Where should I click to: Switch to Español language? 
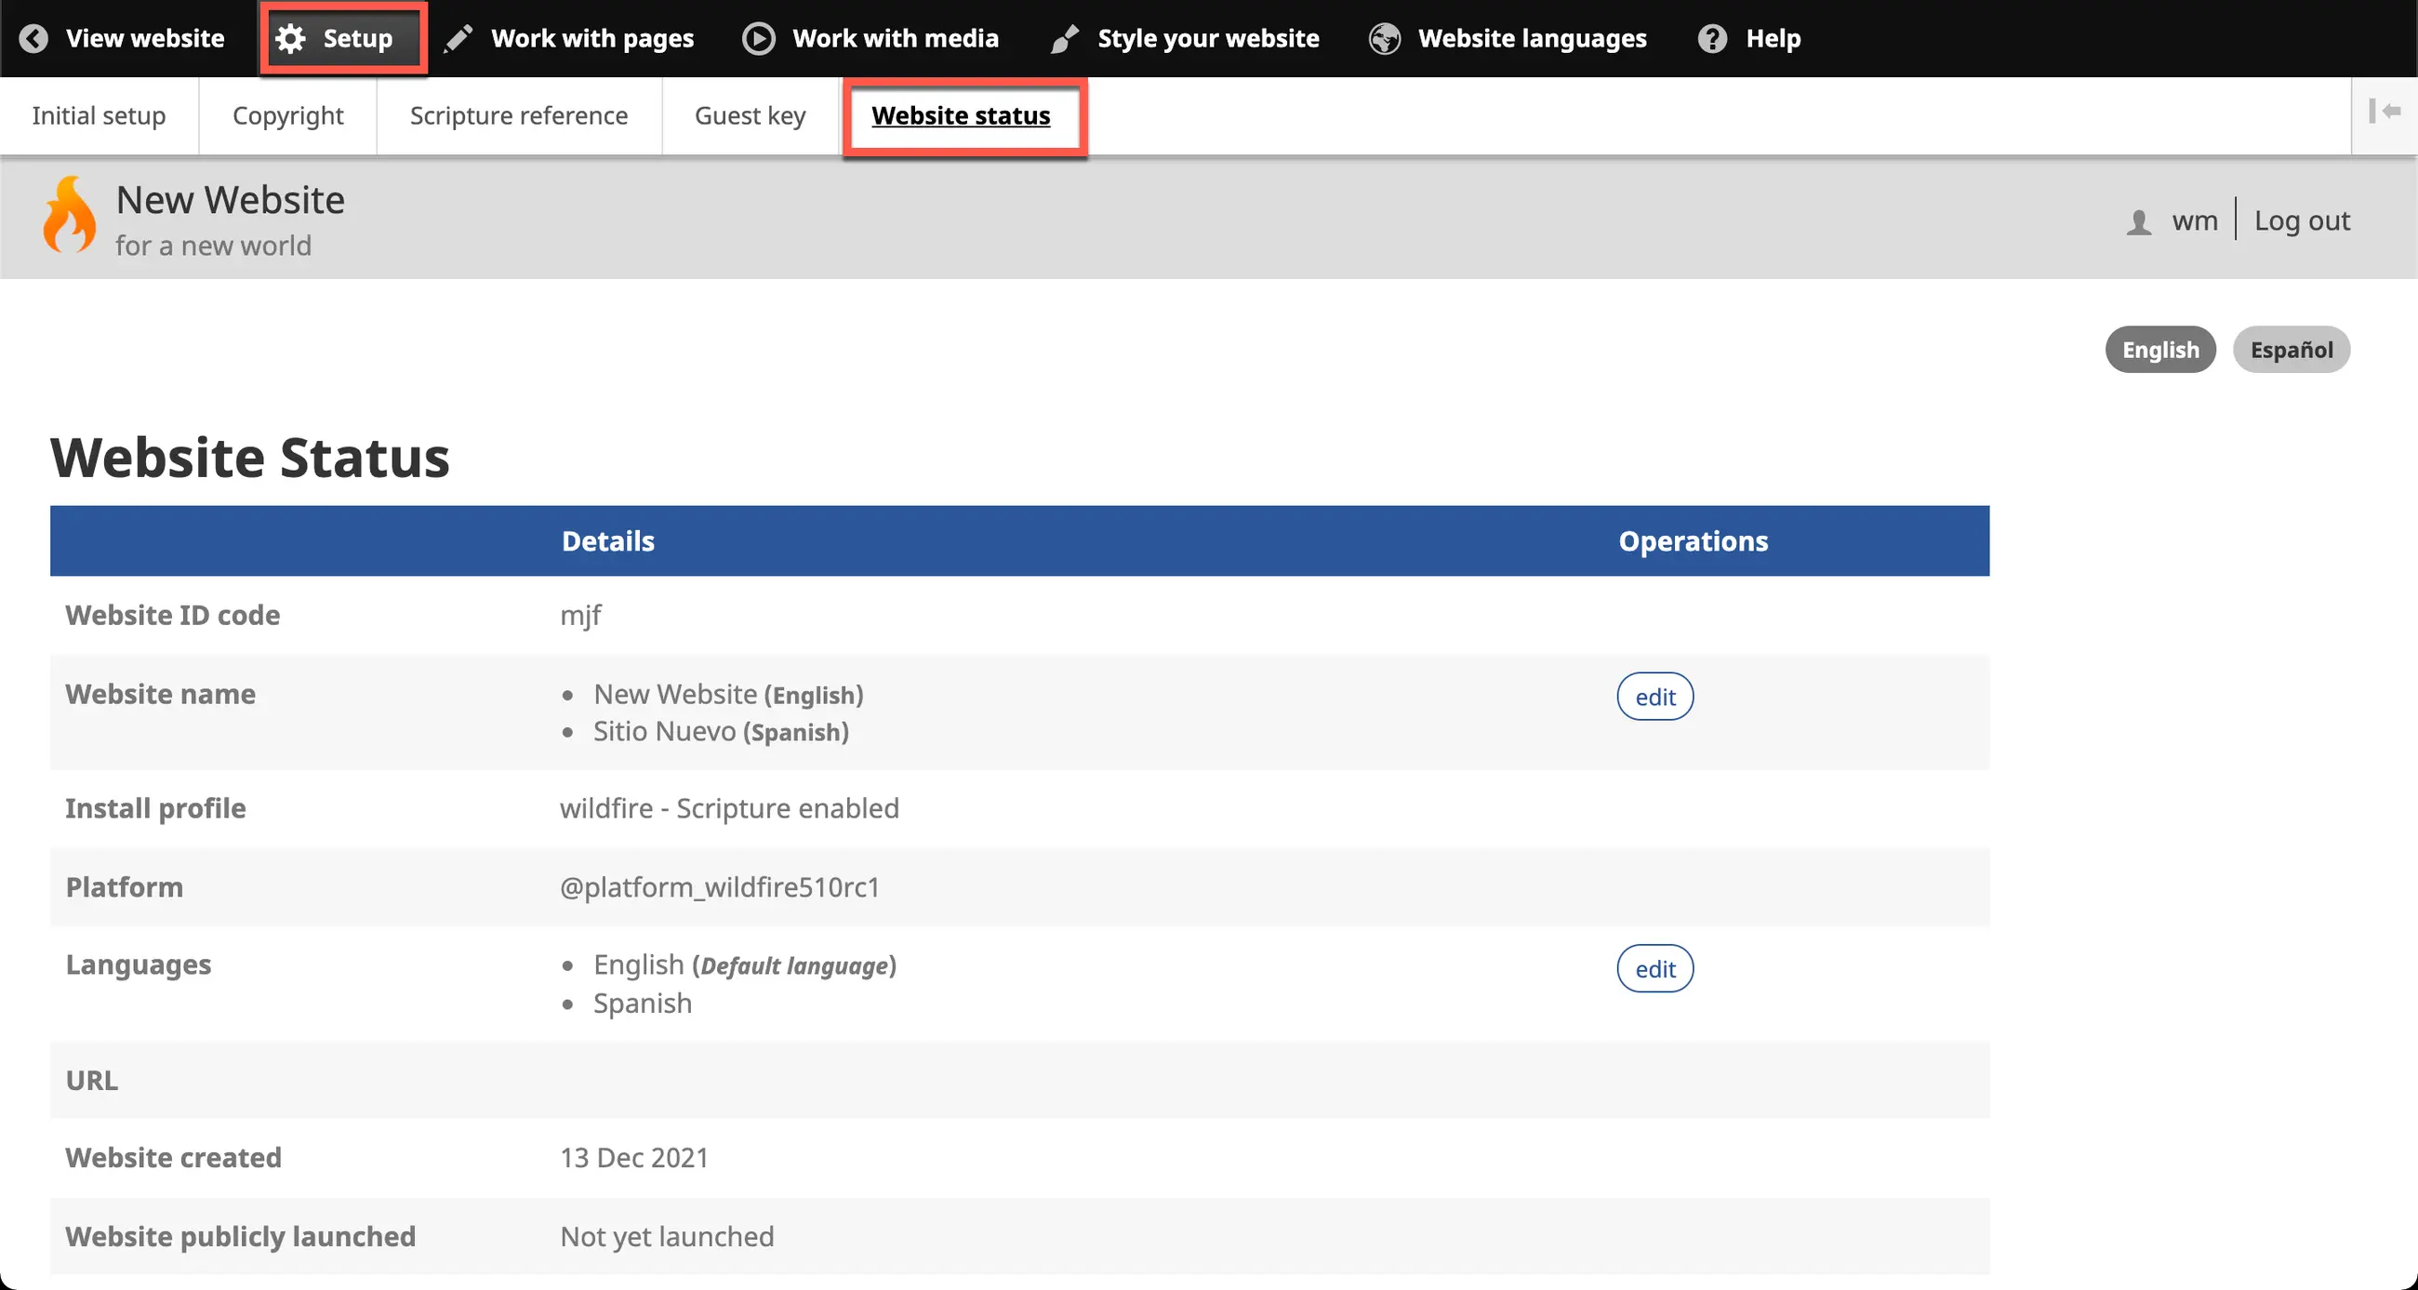(x=2291, y=351)
